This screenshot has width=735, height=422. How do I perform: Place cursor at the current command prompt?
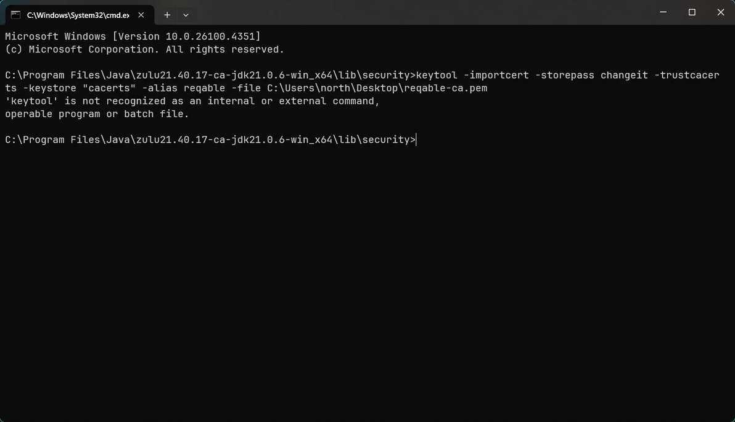tap(417, 140)
